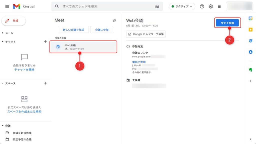Screen dimensions: 256x144
Task: Collapse the チャット section
Action: point(2,42)
